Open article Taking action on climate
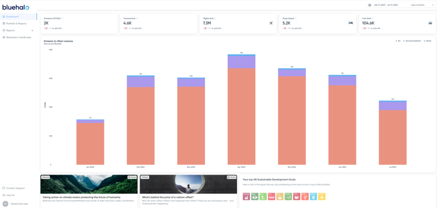437x208 pixels. pos(81,197)
